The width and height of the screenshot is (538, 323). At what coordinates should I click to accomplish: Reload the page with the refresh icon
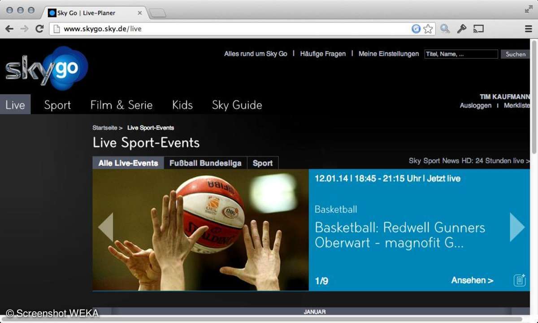39,29
